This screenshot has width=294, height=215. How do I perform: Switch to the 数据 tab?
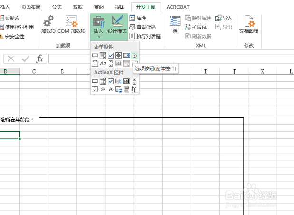[77, 7]
